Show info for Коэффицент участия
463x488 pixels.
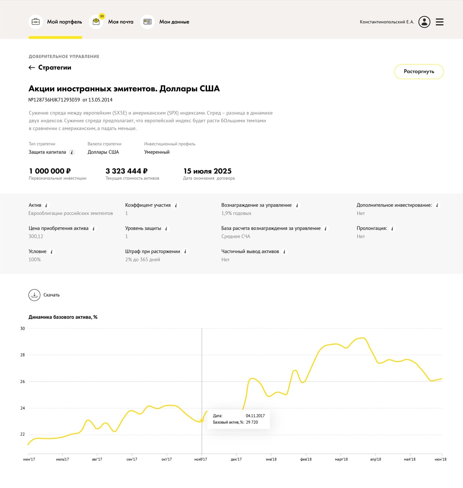click(176, 205)
